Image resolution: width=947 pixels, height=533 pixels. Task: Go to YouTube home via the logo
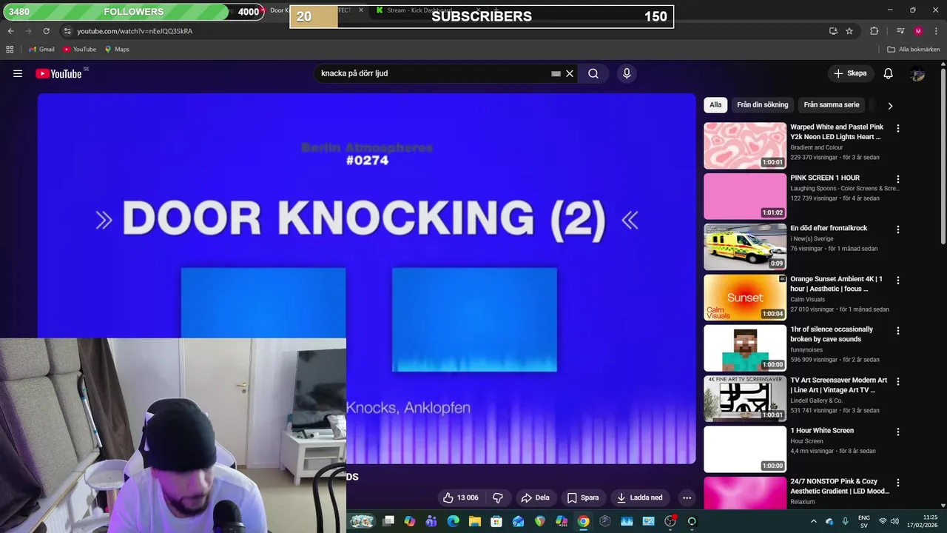point(58,73)
